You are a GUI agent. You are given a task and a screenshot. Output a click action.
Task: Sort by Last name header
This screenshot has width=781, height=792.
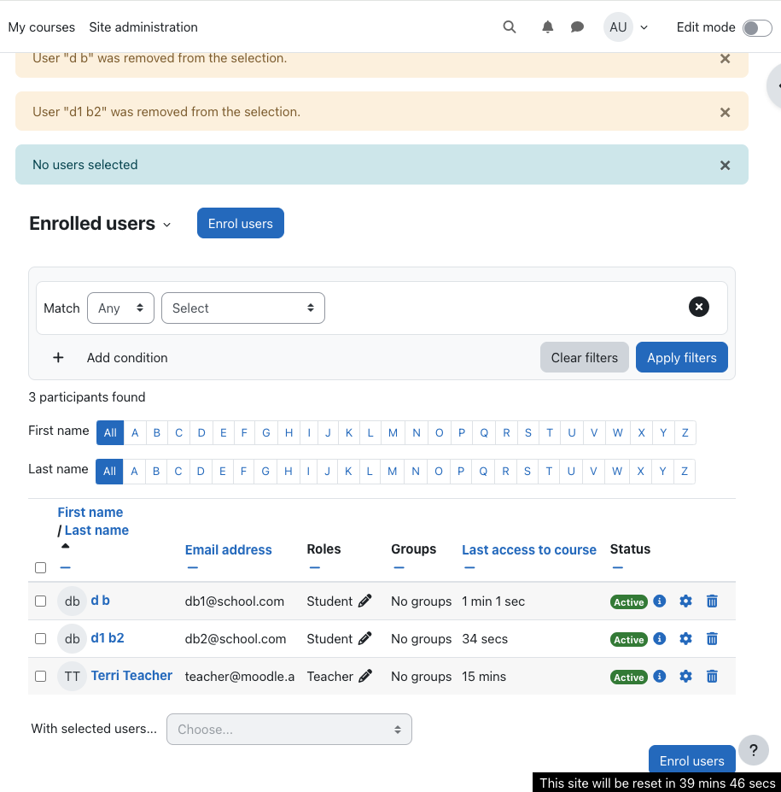point(96,531)
